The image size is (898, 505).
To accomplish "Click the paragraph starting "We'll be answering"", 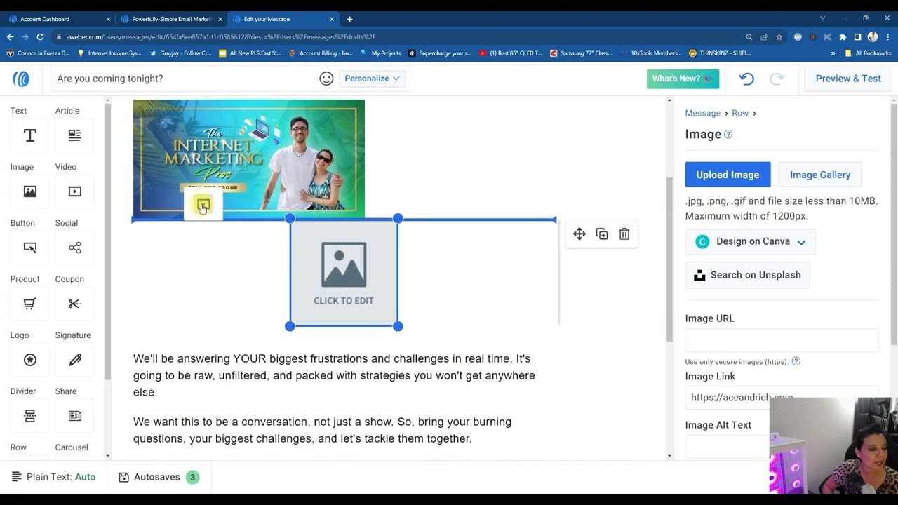I will click(x=334, y=375).
